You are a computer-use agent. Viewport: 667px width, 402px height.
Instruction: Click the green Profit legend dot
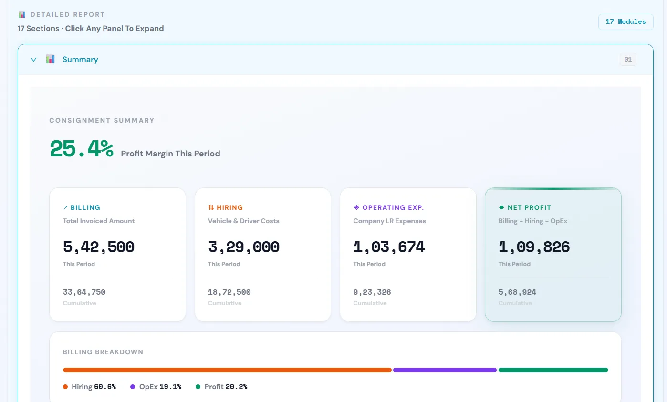198,387
